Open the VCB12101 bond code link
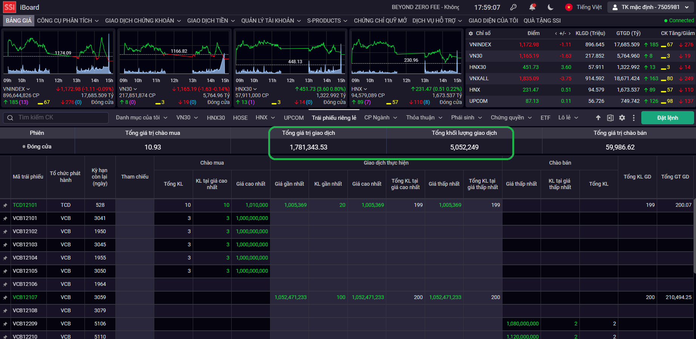The image size is (696, 339). (x=25, y=218)
